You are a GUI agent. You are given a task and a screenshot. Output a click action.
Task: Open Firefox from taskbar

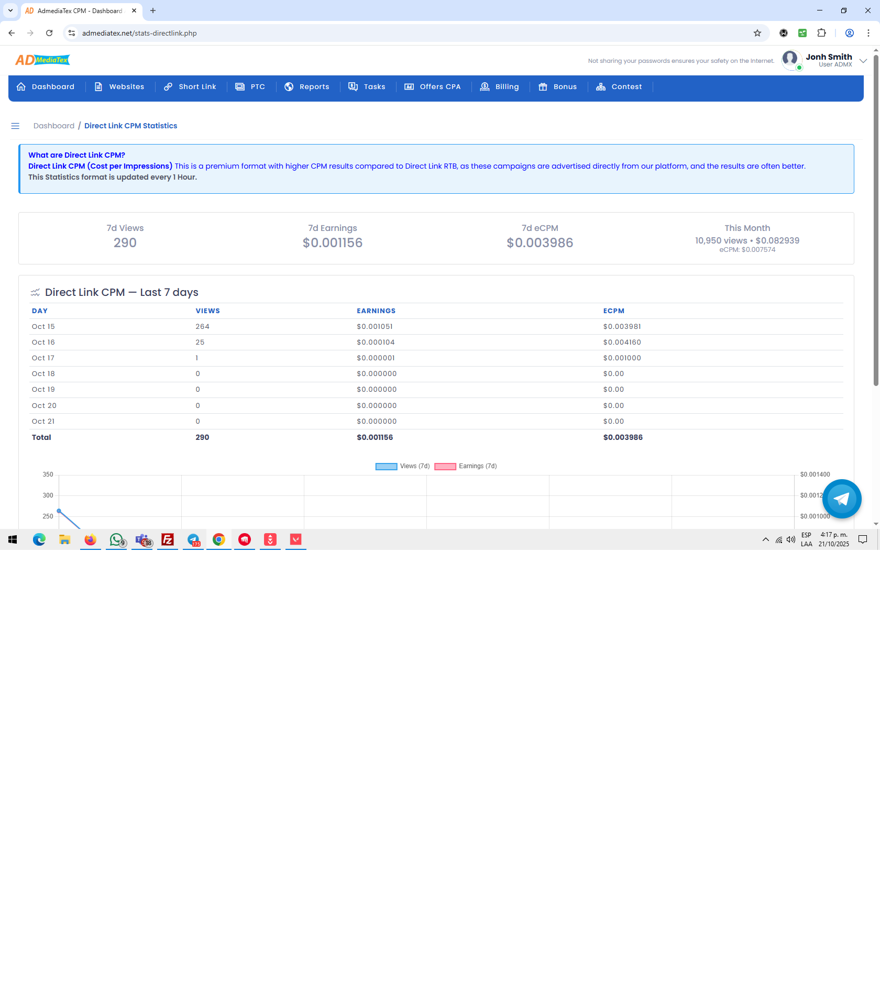[x=90, y=539]
